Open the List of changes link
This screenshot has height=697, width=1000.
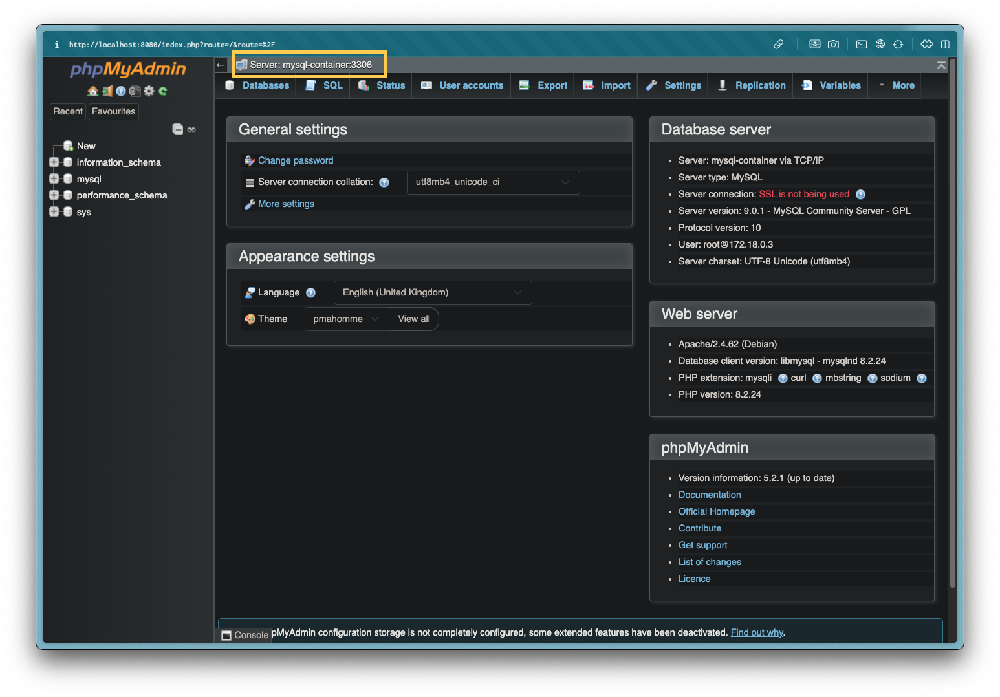(x=710, y=562)
